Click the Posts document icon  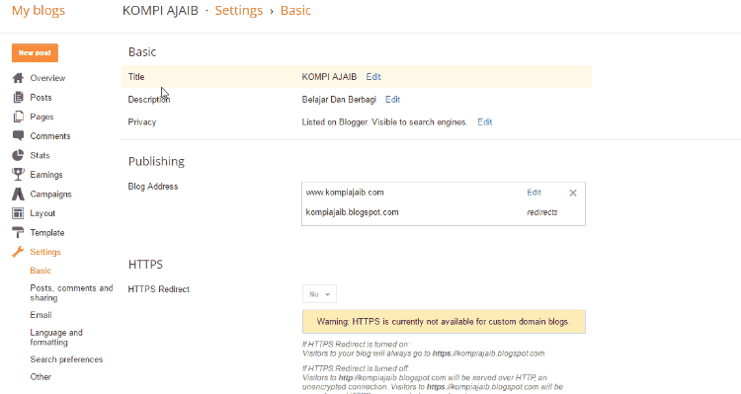pos(18,98)
